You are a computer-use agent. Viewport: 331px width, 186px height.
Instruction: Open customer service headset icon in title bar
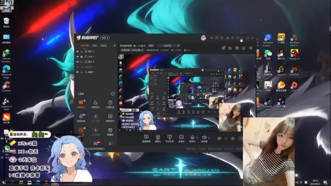211,38
